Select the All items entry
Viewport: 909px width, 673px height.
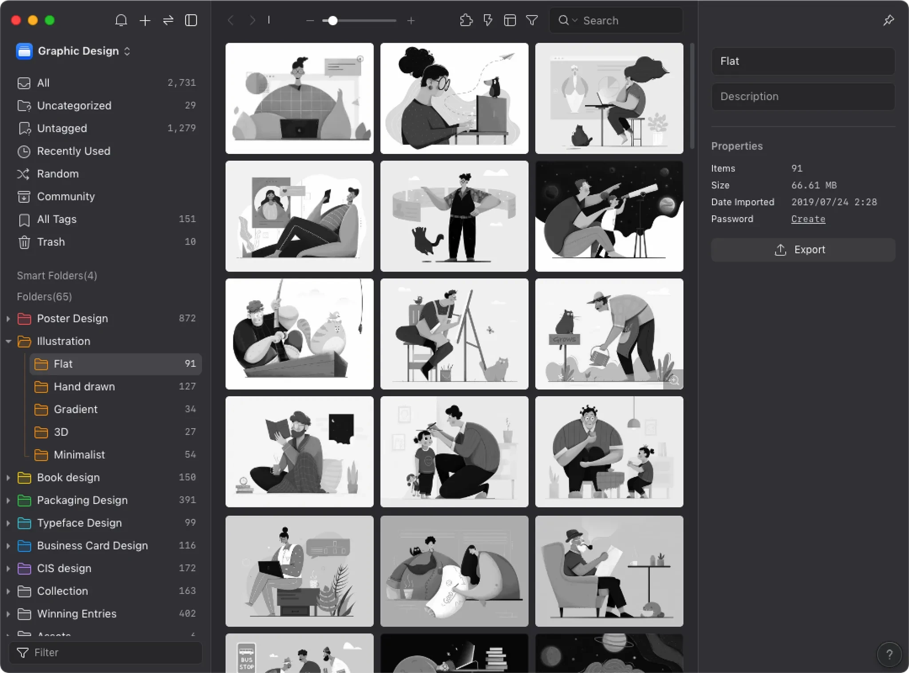tap(106, 83)
